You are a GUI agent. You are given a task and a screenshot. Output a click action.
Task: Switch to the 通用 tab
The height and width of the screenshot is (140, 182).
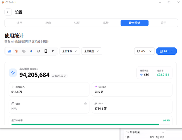(19, 23)
